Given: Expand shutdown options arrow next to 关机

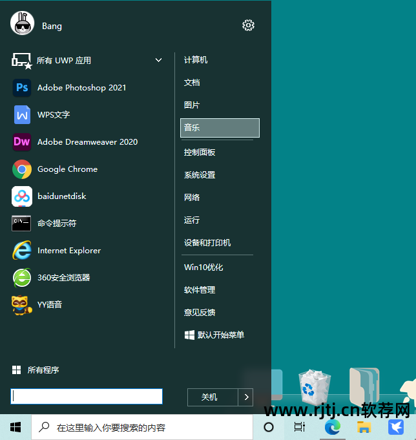Looking at the screenshot, I should tap(245, 397).
